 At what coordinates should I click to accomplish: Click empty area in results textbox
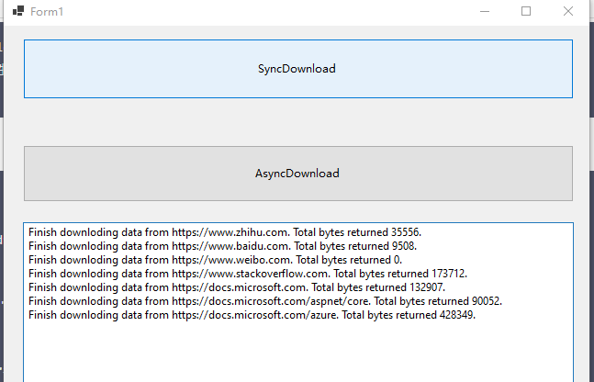click(298, 353)
